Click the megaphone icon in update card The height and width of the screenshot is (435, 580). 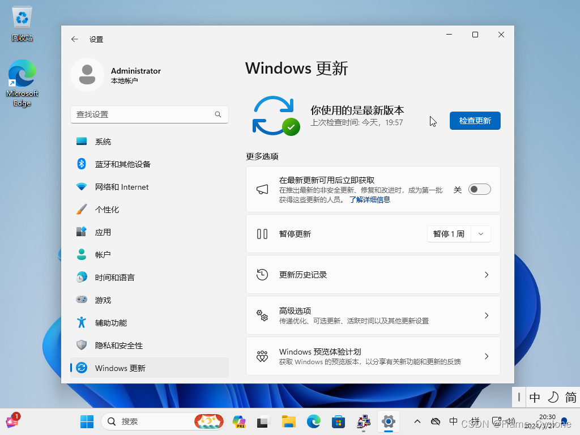pos(262,189)
